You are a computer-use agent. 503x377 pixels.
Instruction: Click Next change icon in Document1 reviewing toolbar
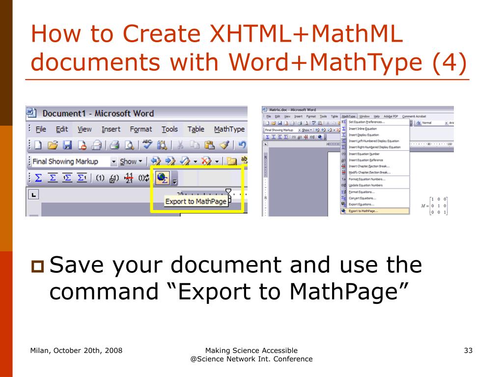170,161
